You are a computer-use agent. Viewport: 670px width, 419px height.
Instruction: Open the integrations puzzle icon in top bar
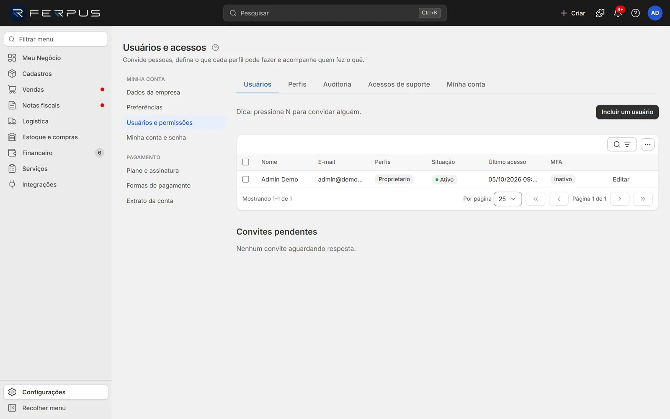[x=600, y=13]
